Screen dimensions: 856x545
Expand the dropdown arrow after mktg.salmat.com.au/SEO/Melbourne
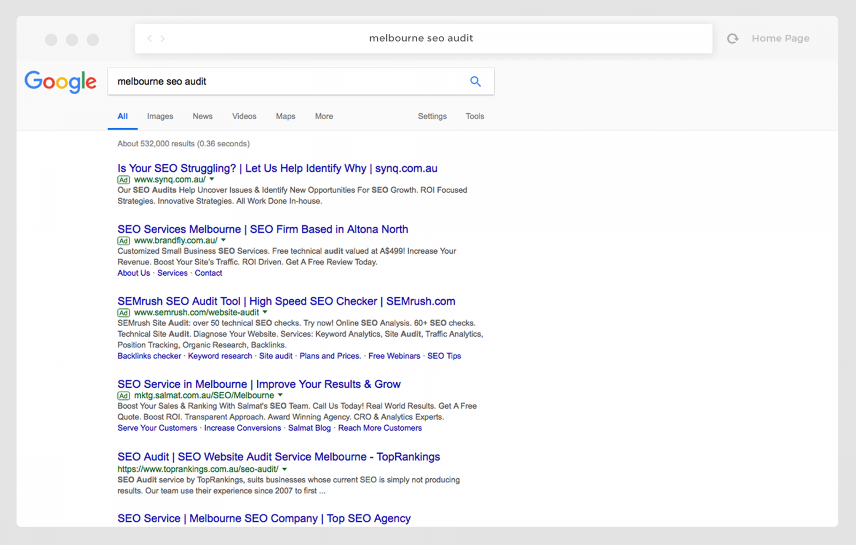click(280, 395)
